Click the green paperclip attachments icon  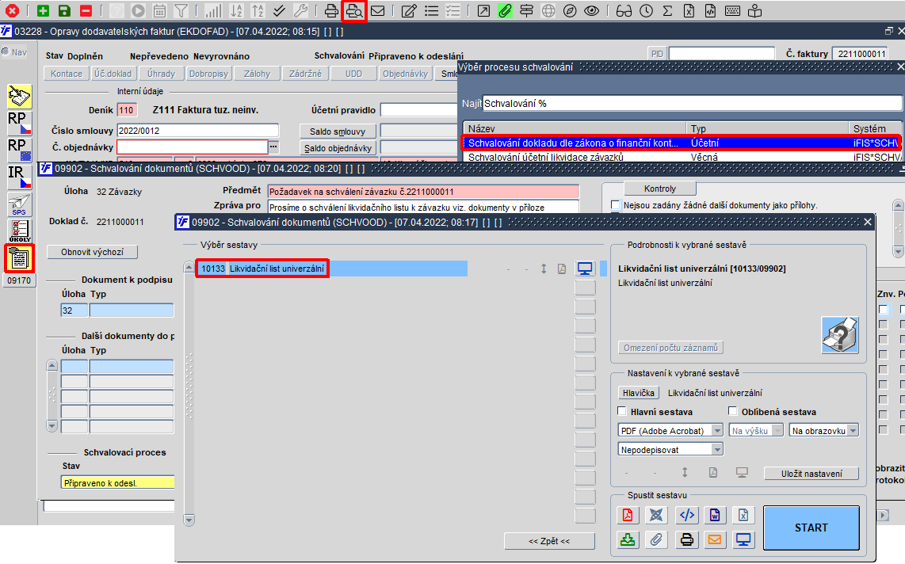coord(505,10)
